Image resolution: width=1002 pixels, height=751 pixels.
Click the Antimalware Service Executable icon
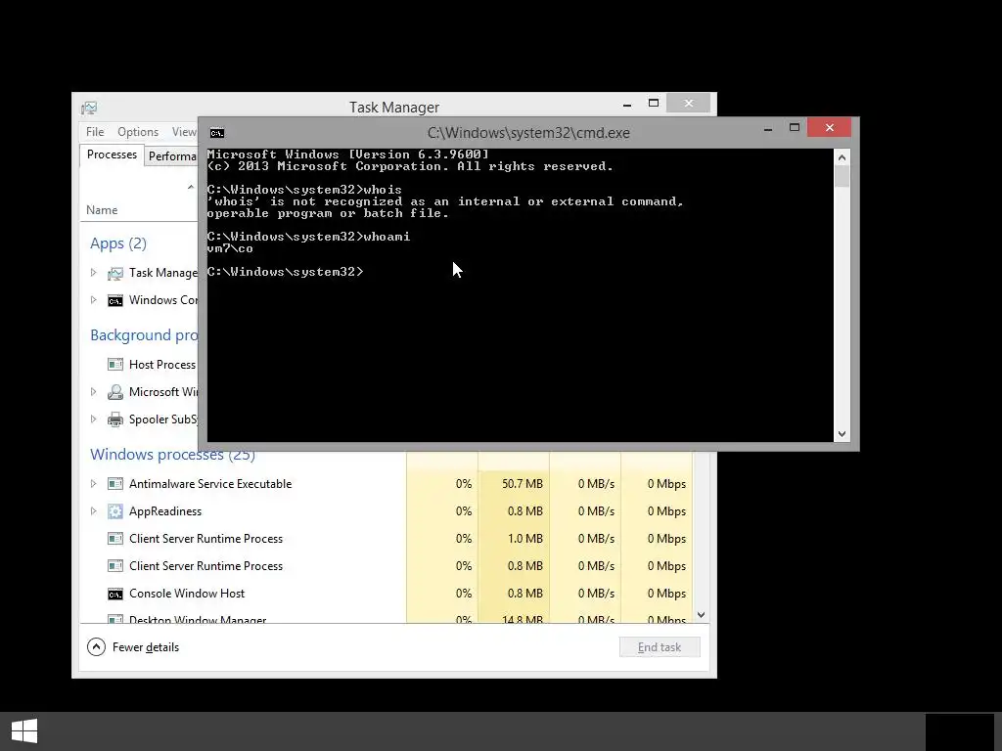click(x=115, y=484)
